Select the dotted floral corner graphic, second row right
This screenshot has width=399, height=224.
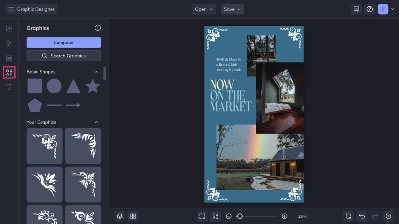click(83, 184)
